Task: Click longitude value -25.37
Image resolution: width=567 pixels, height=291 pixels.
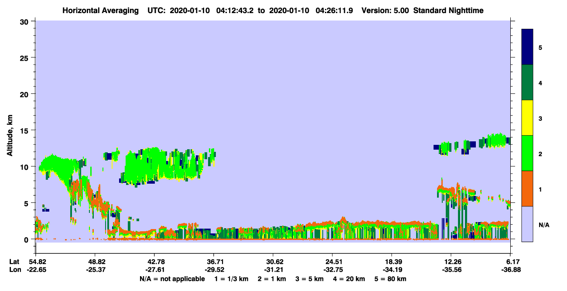Action: click(95, 270)
